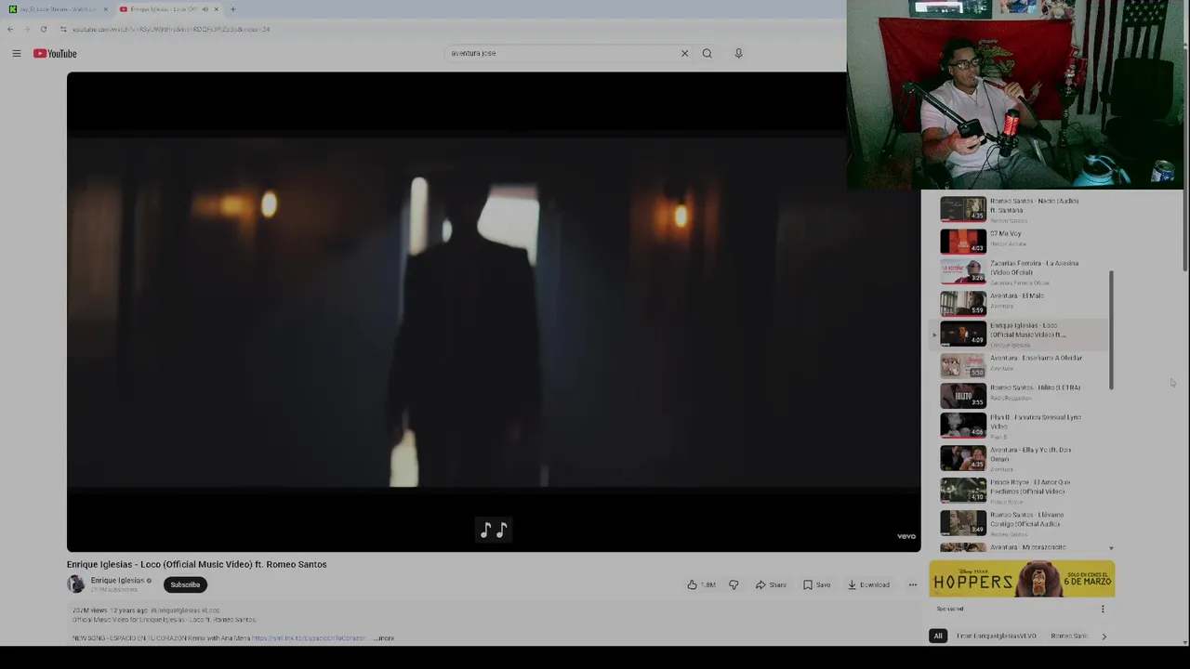The height and width of the screenshot is (669, 1190).
Task: Click the vevo logo in the player
Action: click(906, 536)
